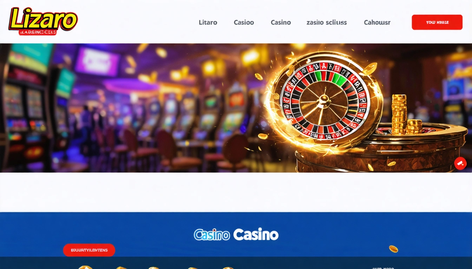The image size is (472, 269).
Task: Click the red pill button in blue section
Action: coord(89,250)
